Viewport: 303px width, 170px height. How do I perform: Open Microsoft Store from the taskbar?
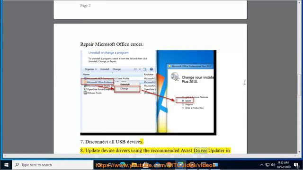pos(146,165)
